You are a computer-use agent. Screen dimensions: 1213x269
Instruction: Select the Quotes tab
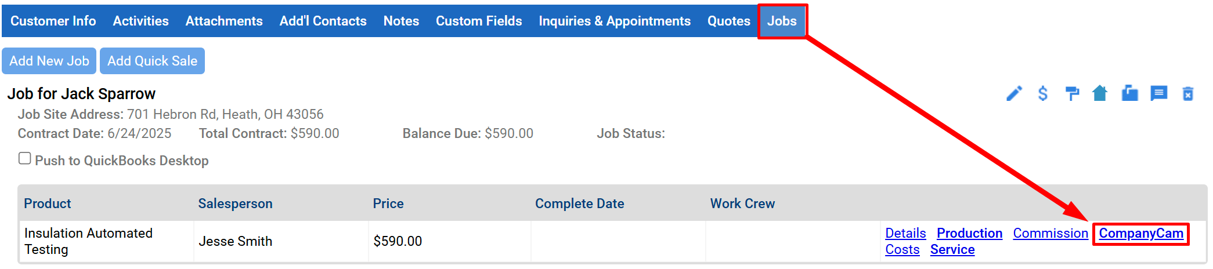coord(729,21)
